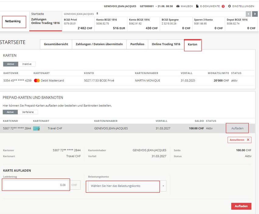Open the Portfolios tab

click(x=137, y=44)
